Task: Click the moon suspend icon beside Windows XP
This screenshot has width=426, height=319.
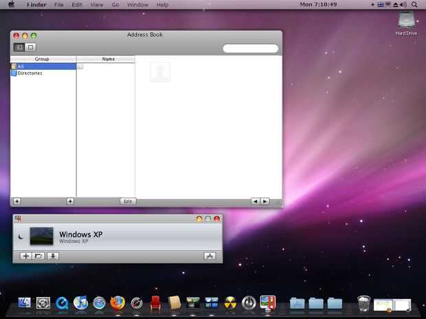Action: [x=21, y=237]
